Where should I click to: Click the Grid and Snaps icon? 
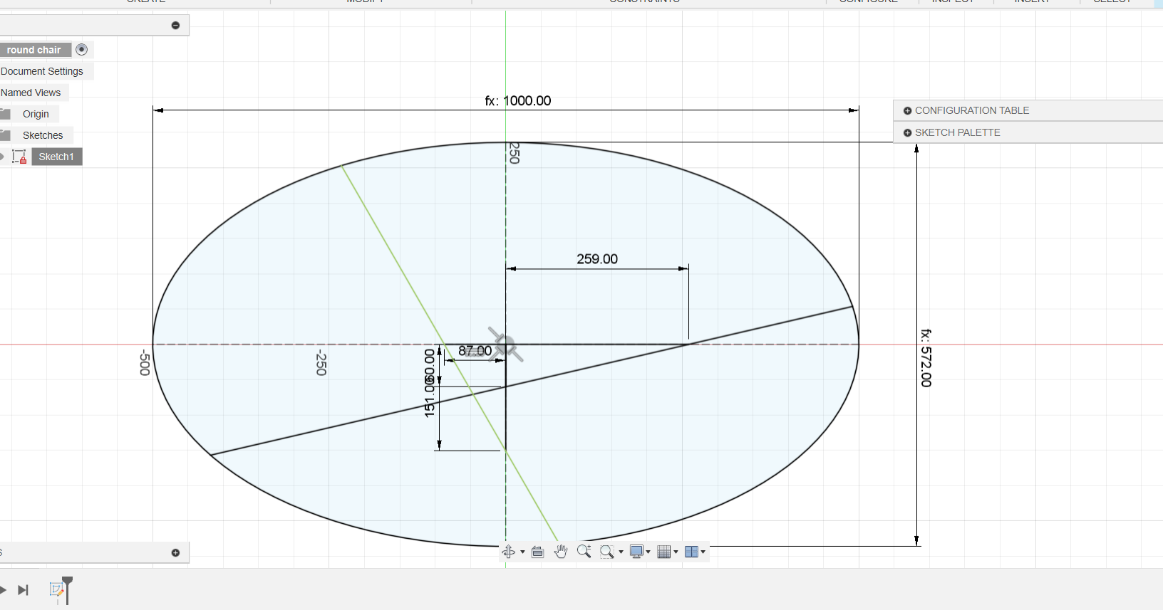(664, 552)
